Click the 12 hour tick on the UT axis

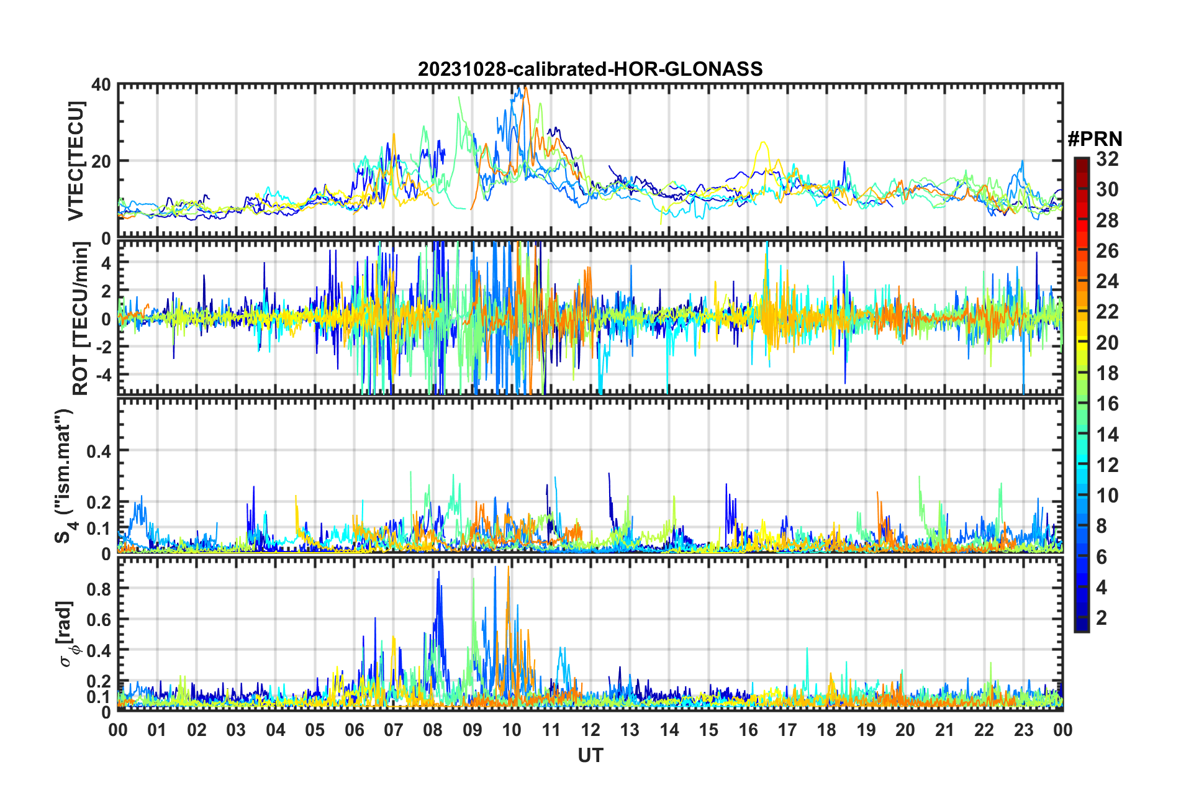point(590,730)
